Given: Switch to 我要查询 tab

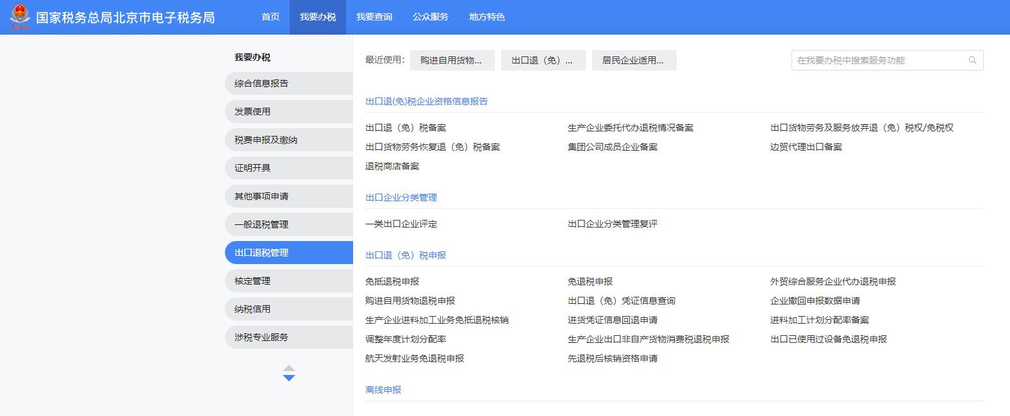Looking at the screenshot, I should [x=374, y=17].
